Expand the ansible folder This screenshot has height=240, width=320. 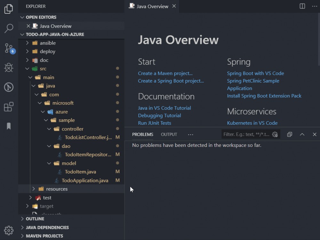coord(27,43)
